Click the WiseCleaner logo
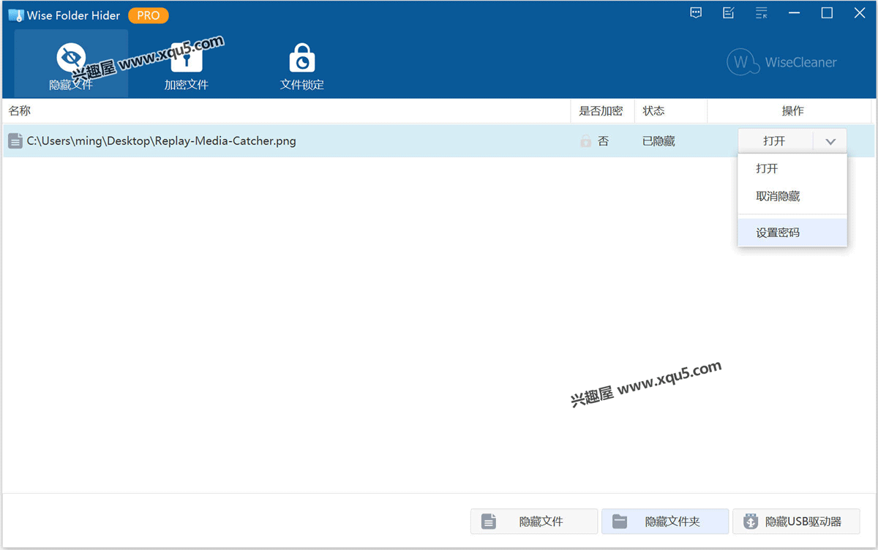The height and width of the screenshot is (550, 878). (x=781, y=62)
